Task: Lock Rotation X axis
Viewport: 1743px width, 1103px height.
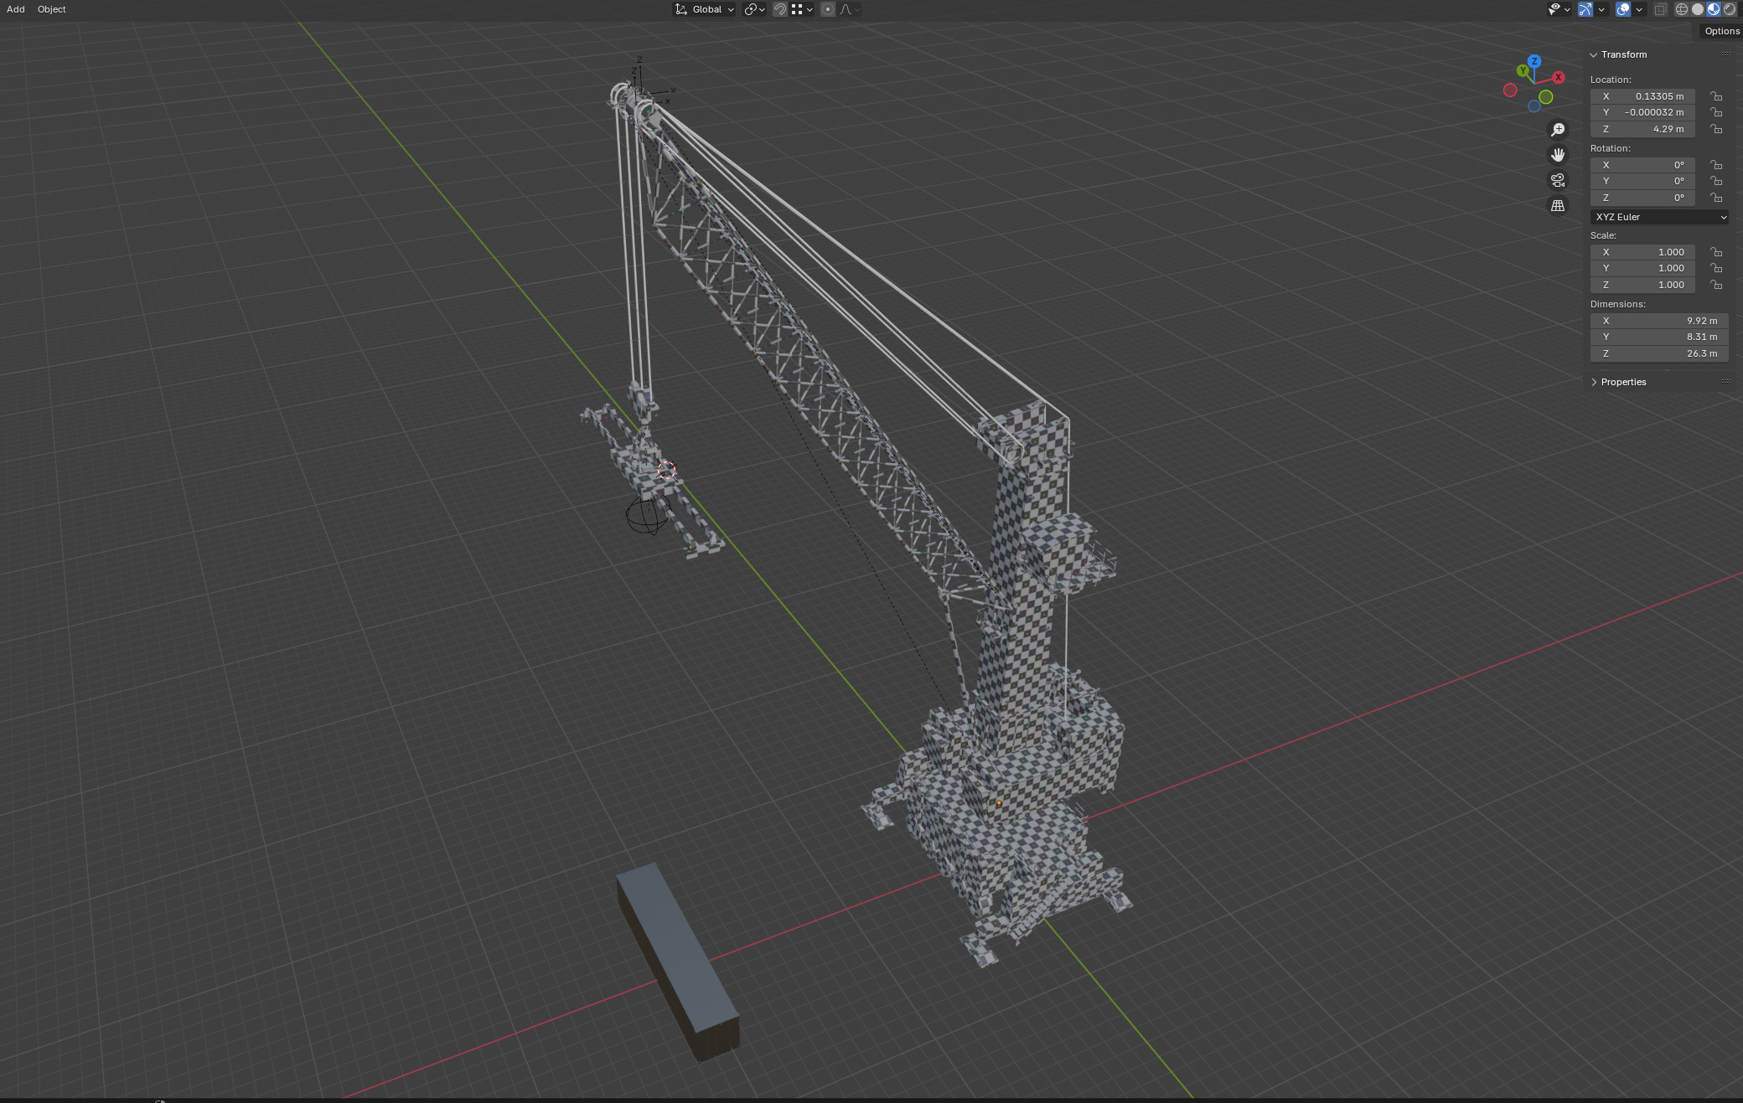Action: pos(1716,165)
